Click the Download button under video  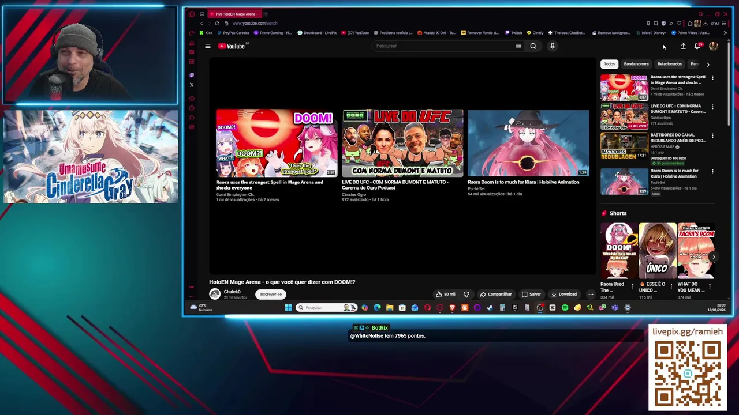pyautogui.click(x=564, y=294)
